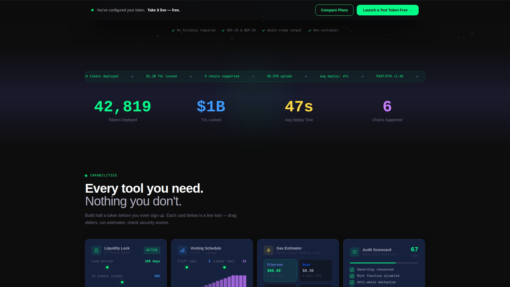Toggle the Anti-whale mechanism checkbox
510x287 pixels.
click(x=352, y=282)
